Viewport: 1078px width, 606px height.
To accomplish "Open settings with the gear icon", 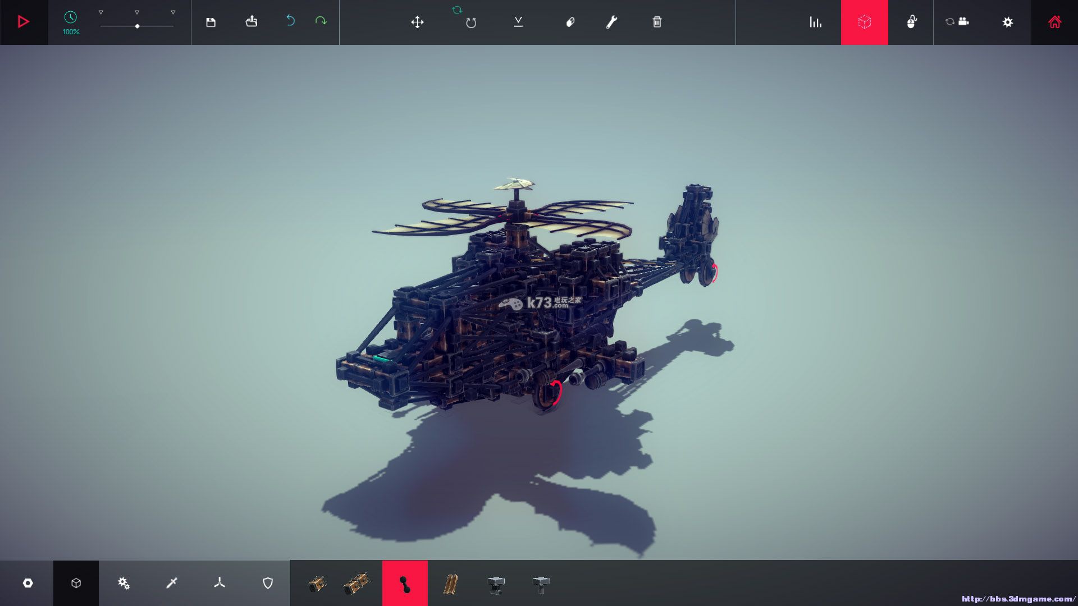I will pos(1007,22).
